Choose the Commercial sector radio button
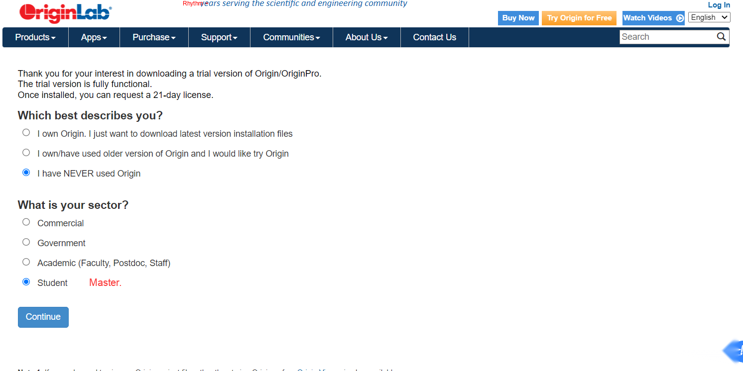This screenshot has width=743, height=371. click(x=26, y=222)
